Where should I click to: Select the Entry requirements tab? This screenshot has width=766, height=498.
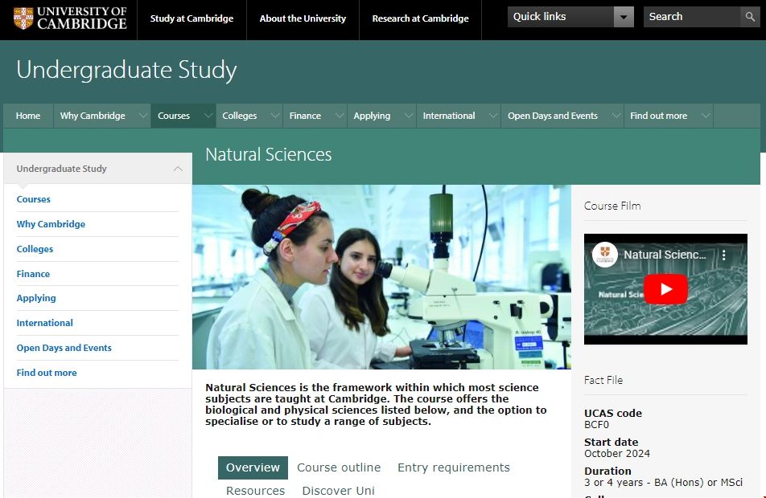453,467
